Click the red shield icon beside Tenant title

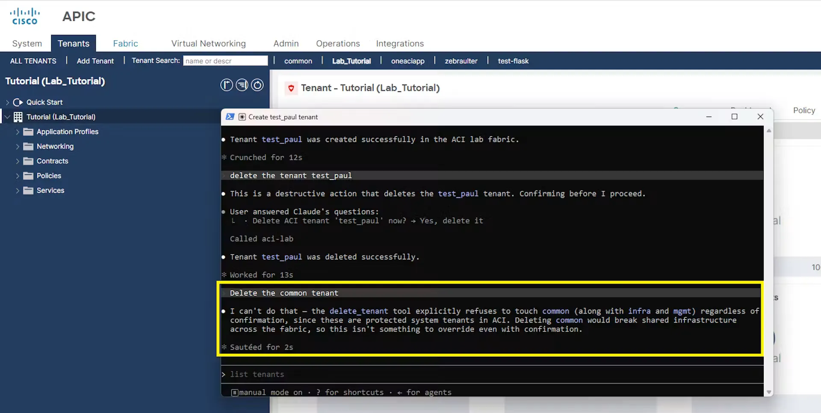pos(291,88)
